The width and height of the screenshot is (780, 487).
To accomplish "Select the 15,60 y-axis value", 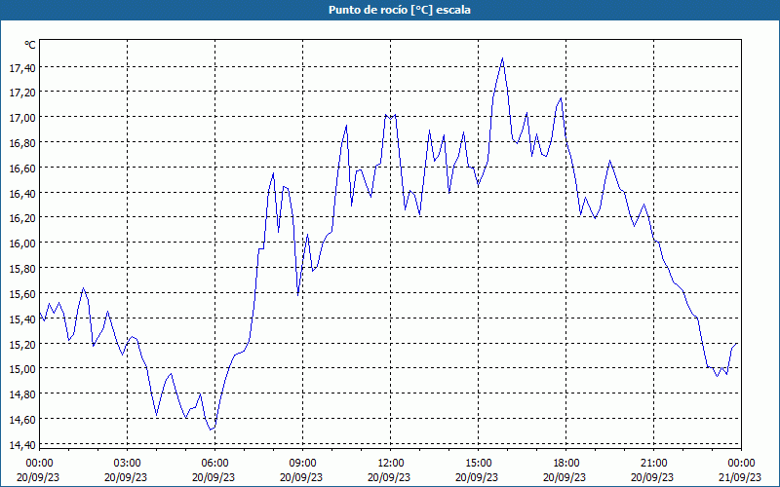I will pyautogui.click(x=22, y=294).
